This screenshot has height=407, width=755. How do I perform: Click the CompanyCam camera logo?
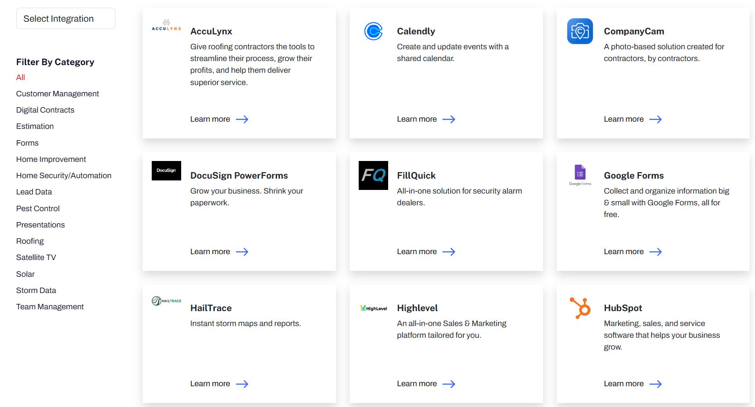coord(580,31)
